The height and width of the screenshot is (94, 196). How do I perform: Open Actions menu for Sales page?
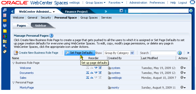click(183, 77)
